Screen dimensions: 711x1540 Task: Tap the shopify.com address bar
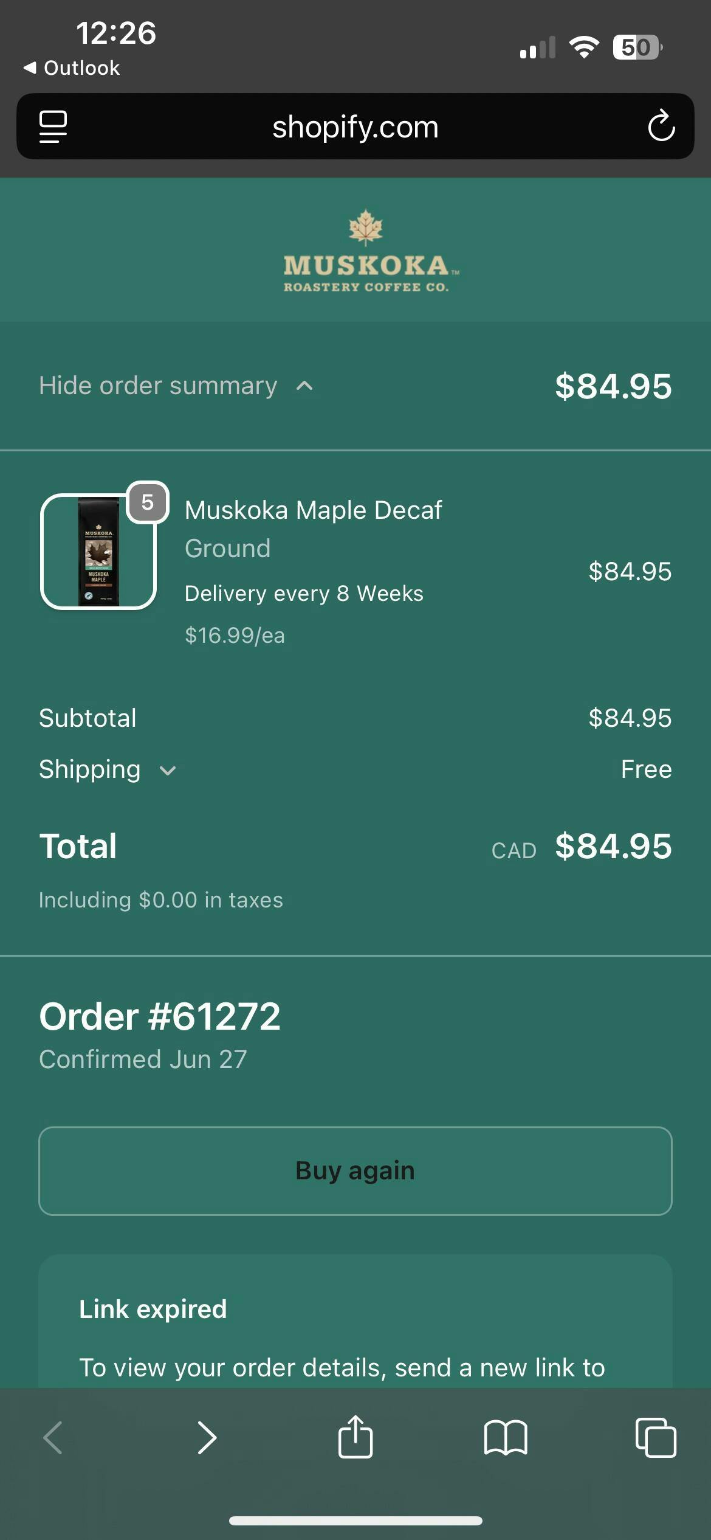pos(355,127)
